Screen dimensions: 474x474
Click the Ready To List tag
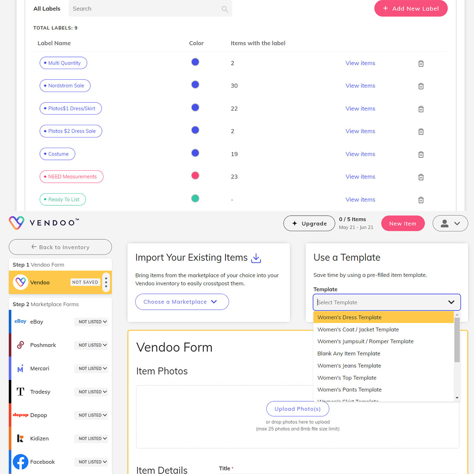coord(63,199)
